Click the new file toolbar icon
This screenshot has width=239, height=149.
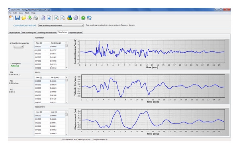pyautogui.click(x=11, y=18)
